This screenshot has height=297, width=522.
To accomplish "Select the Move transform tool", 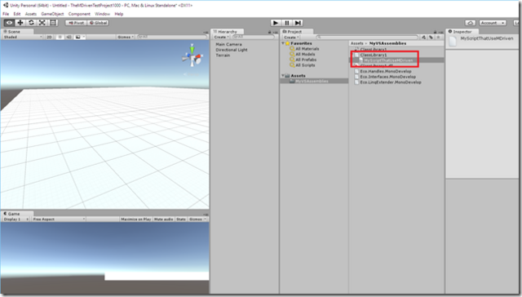I will (20, 23).
